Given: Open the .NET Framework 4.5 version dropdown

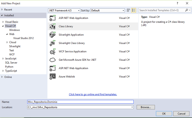Looking at the screenshot, I should click(x=64, y=10).
